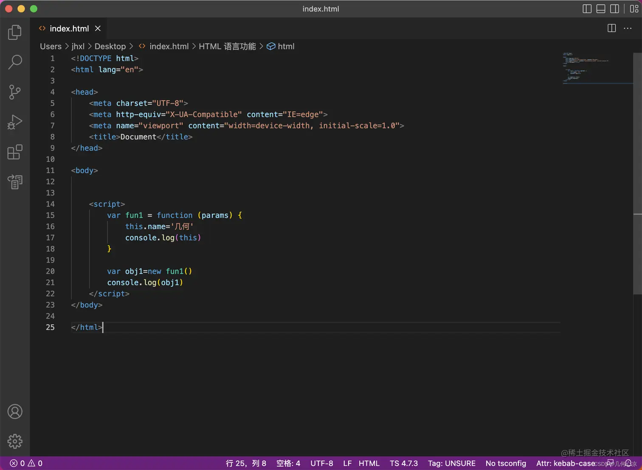Click the meta viewport line
Viewport: 642px width, 470px height.
coord(246,126)
